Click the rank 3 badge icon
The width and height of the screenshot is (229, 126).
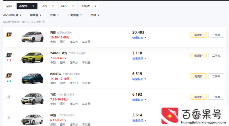point(9,76)
